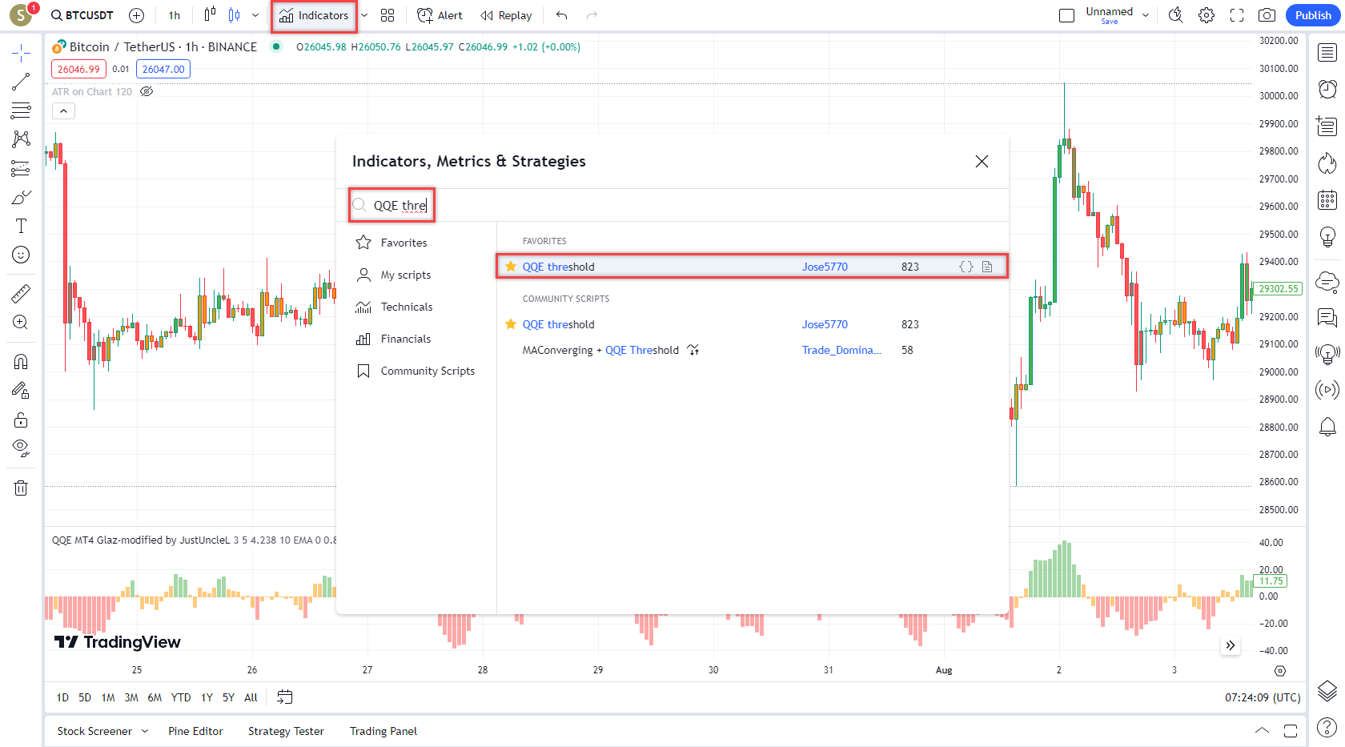Unfavorite QQE threshold star in Community Scripts
The image size is (1345, 747).
[511, 324]
